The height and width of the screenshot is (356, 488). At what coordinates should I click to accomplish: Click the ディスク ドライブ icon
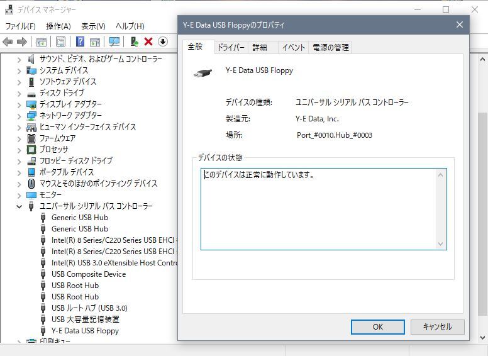tap(31, 94)
